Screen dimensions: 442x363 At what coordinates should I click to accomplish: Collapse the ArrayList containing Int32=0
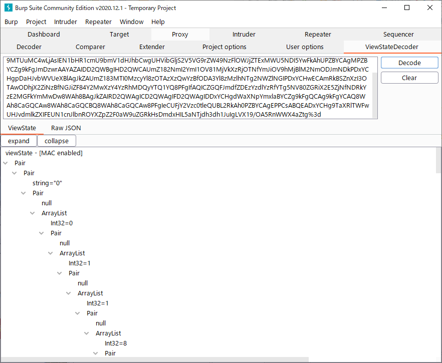pos(33,213)
